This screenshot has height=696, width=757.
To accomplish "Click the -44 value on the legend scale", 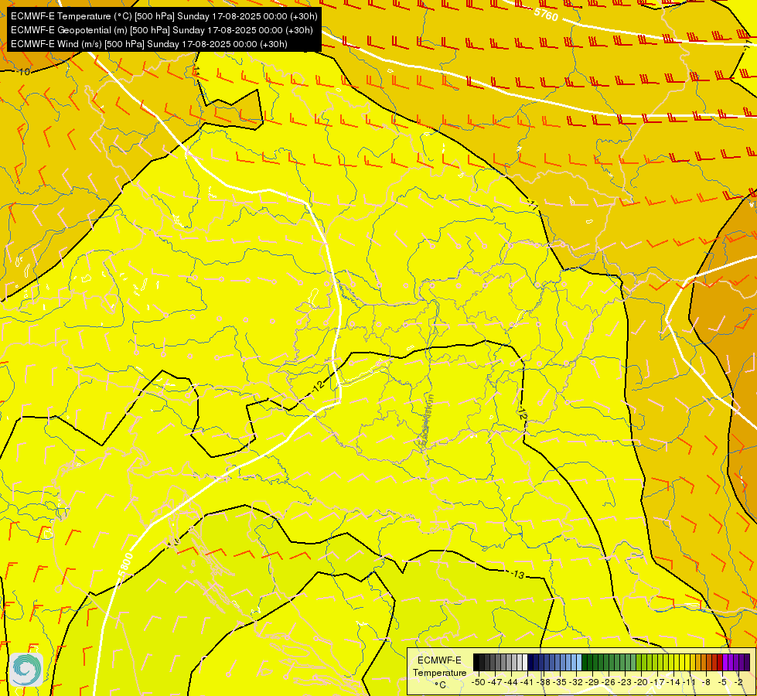I will [x=511, y=682].
